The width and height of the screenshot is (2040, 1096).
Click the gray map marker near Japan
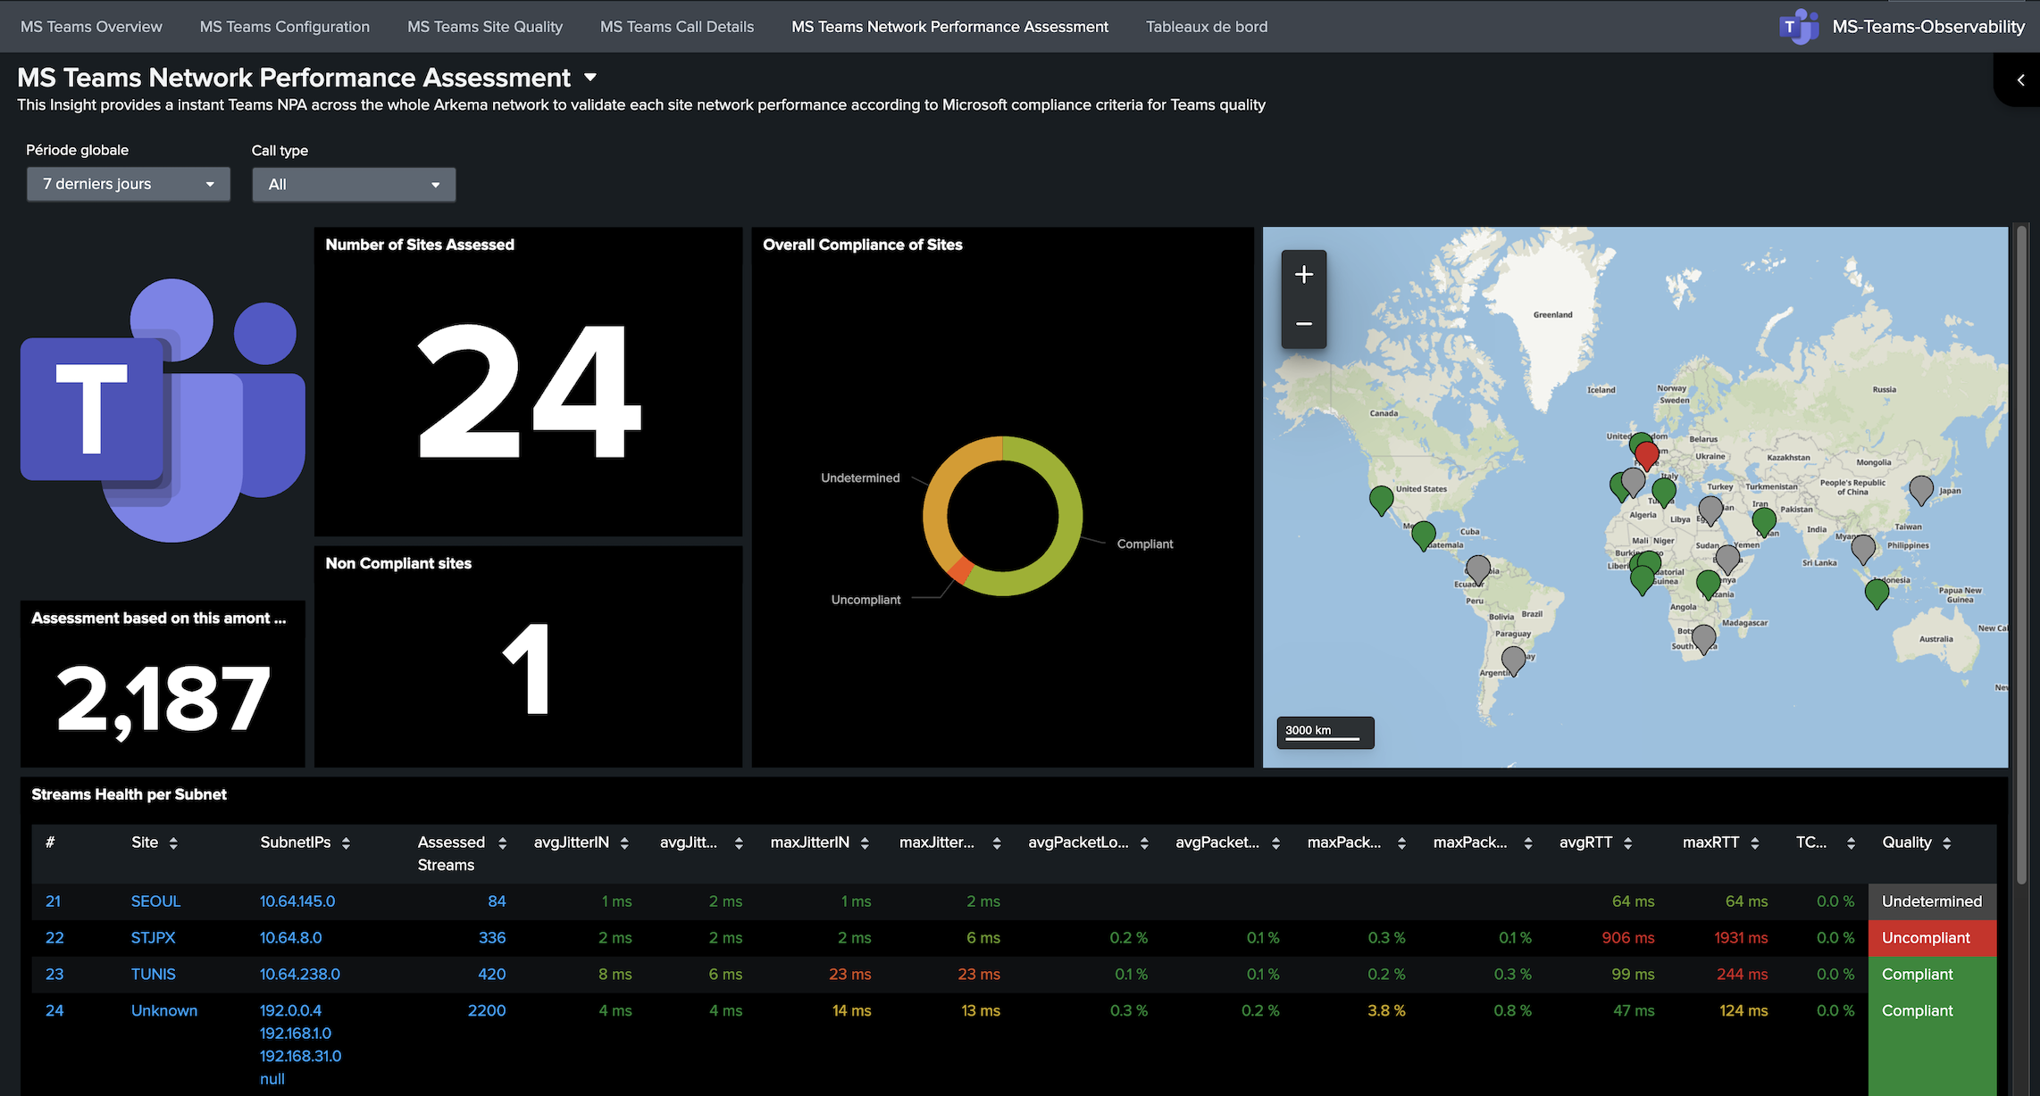point(1919,489)
